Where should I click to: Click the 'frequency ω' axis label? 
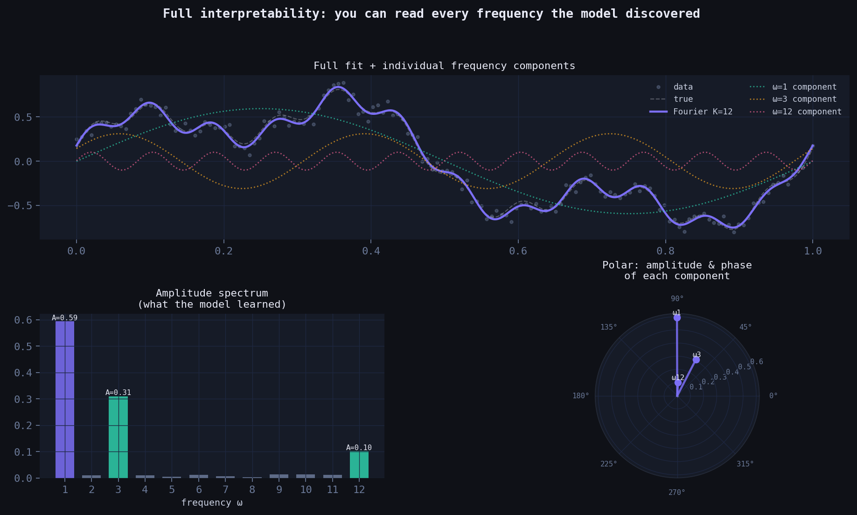pos(212,502)
